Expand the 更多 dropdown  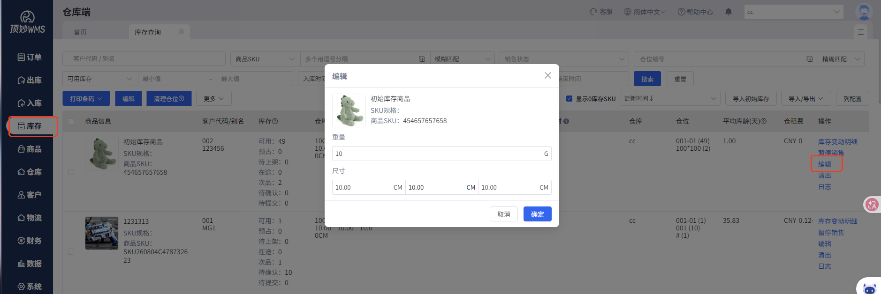click(x=214, y=98)
